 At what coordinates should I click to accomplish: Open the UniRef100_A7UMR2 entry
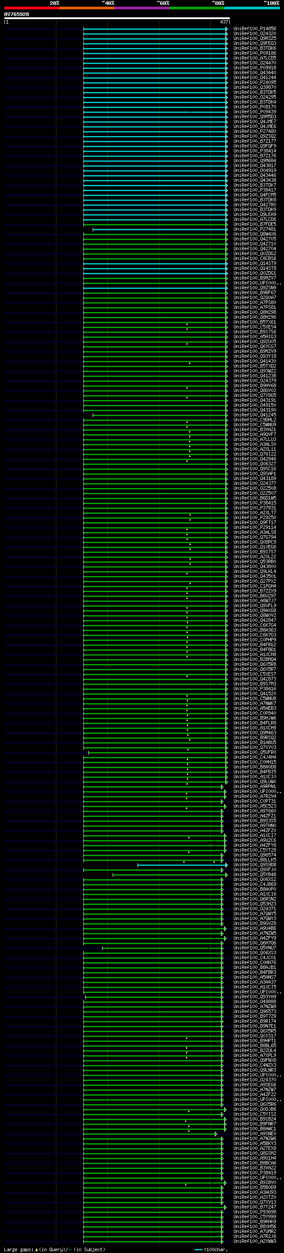[254, 1231]
